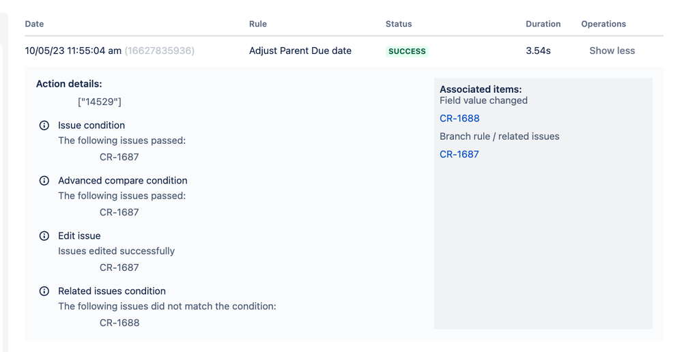The image size is (682, 352).
Task: Click the 10/05/23 11:55:04 am timestamp
Action: pyautogui.click(x=73, y=50)
